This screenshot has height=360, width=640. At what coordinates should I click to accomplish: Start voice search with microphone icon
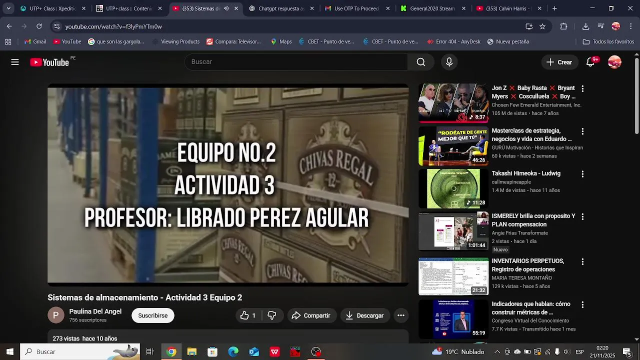449,62
